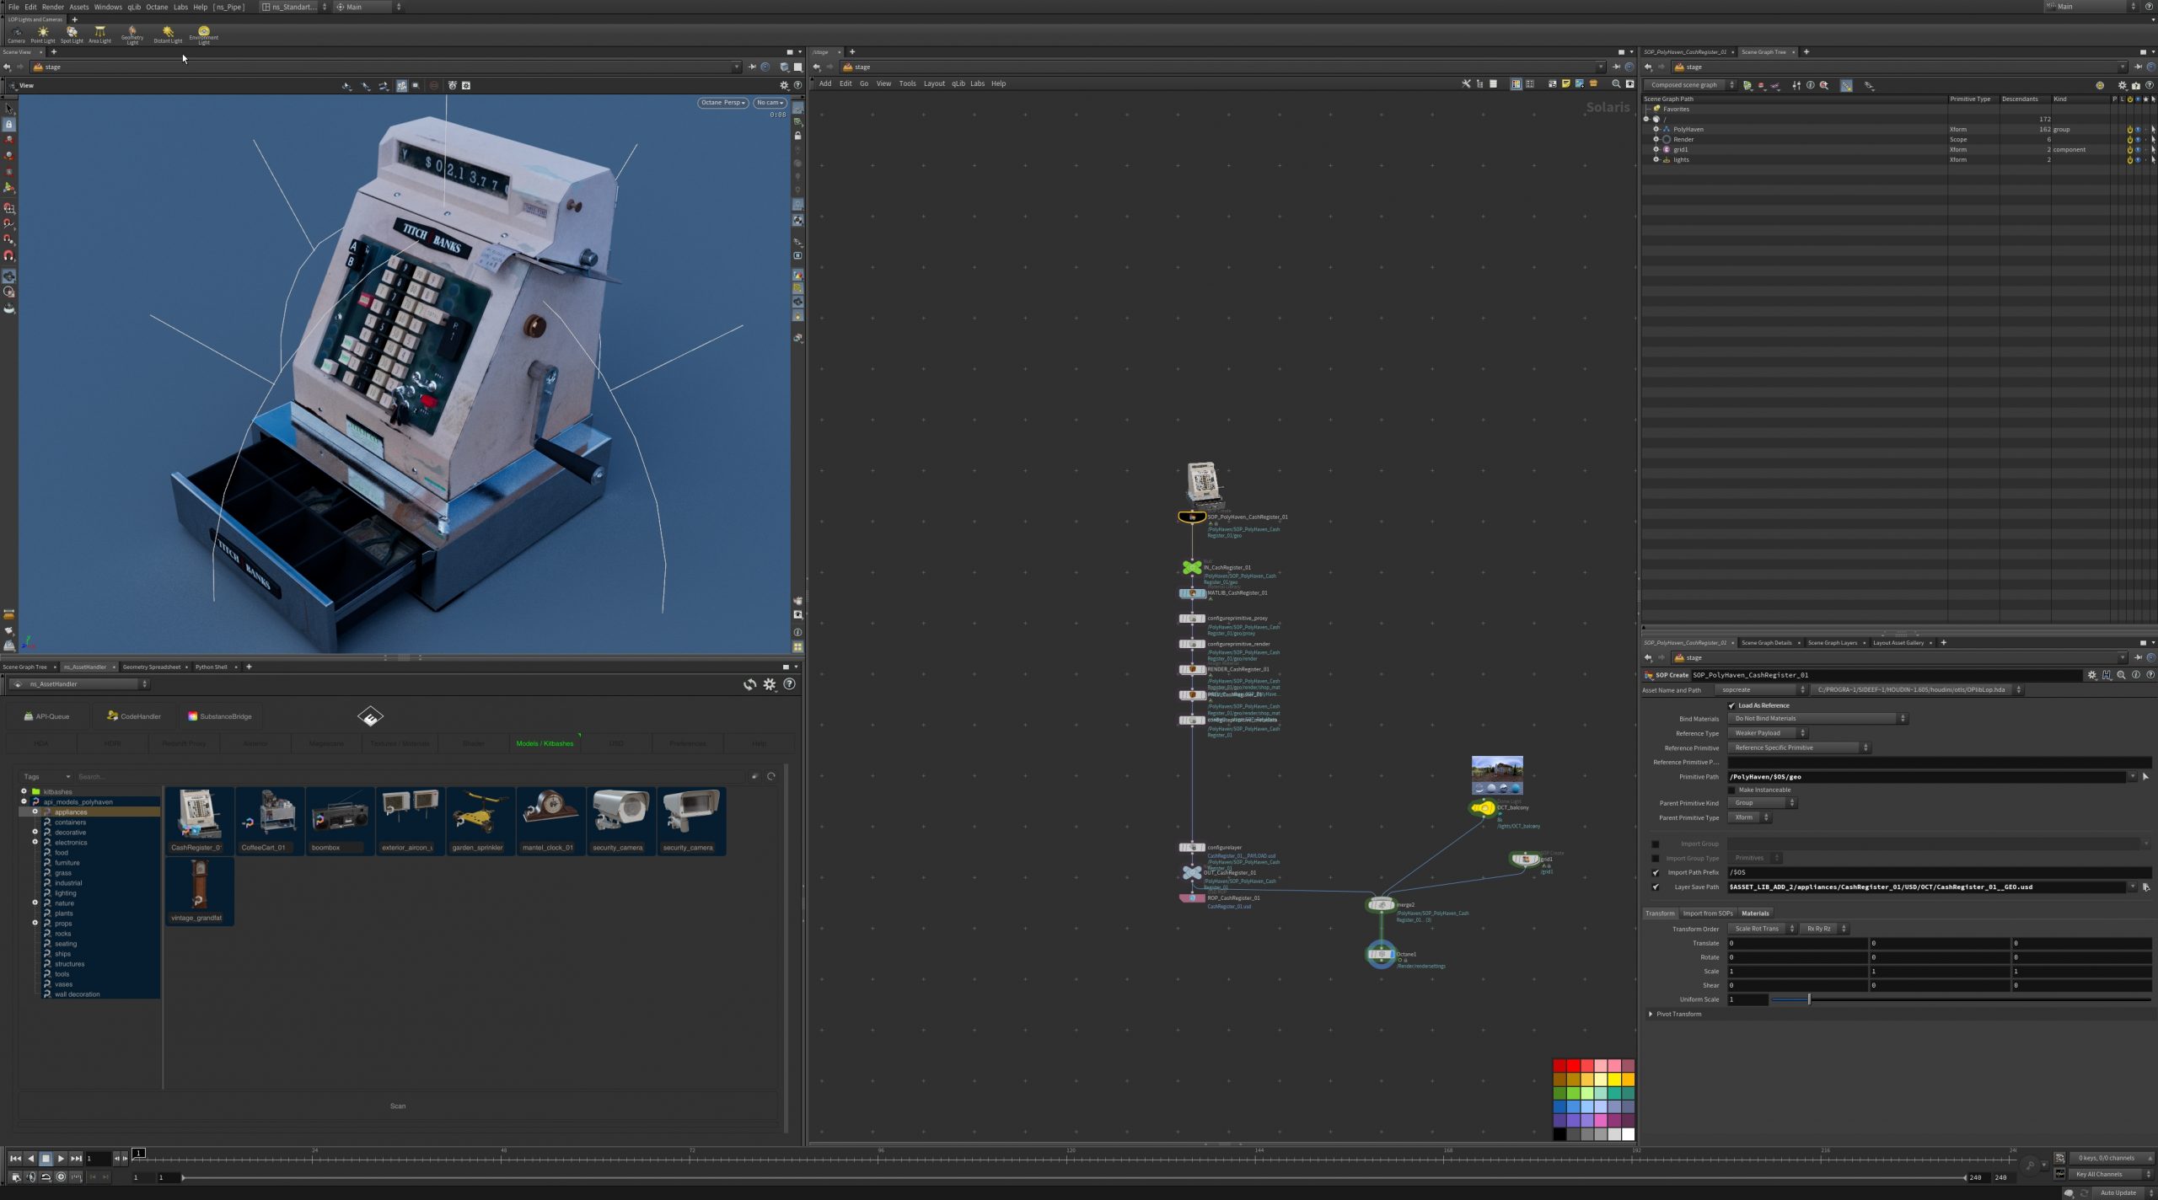Click the Area Light shelf tool
2158x1200 pixels.
(x=99, y=34)
